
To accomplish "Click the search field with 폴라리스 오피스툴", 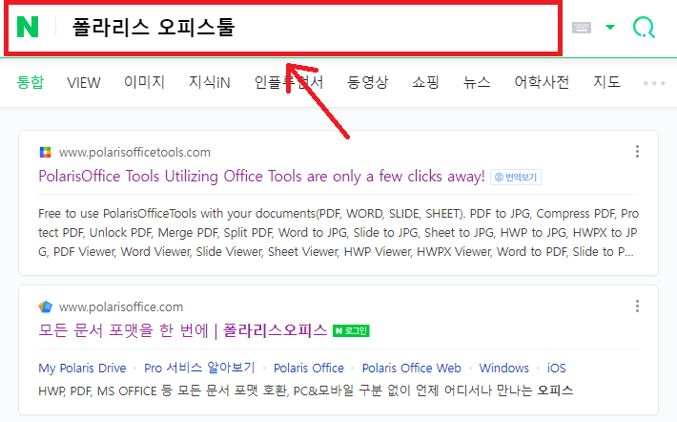I will coord(283,28).
